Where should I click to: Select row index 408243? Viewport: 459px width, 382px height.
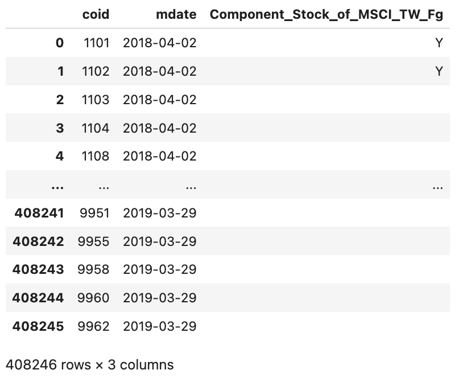point(39,270)
